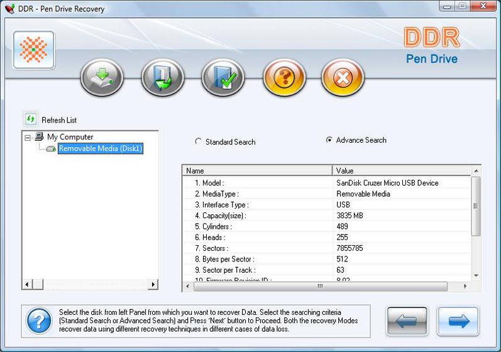Click the details table scroll left arrow
The image size is (501, 352).
click(x=187, y=286)
